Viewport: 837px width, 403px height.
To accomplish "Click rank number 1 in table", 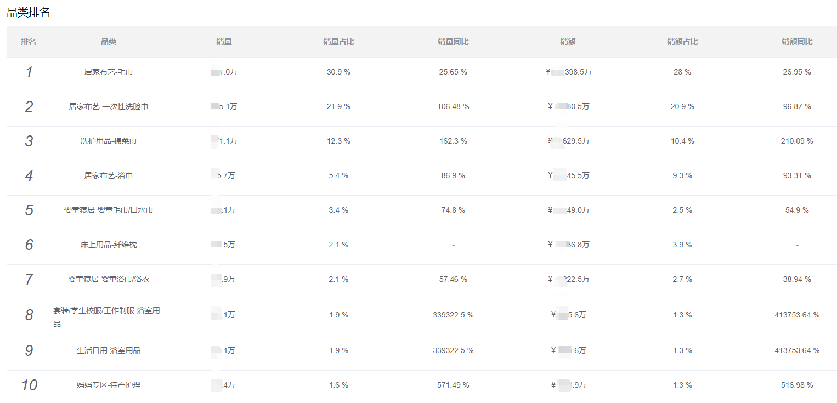I will click(x=29, y=72).
